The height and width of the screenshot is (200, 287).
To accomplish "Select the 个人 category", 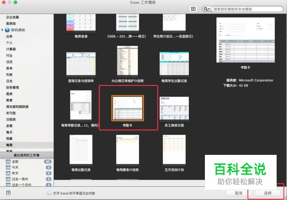I will (x=10, y=43).
